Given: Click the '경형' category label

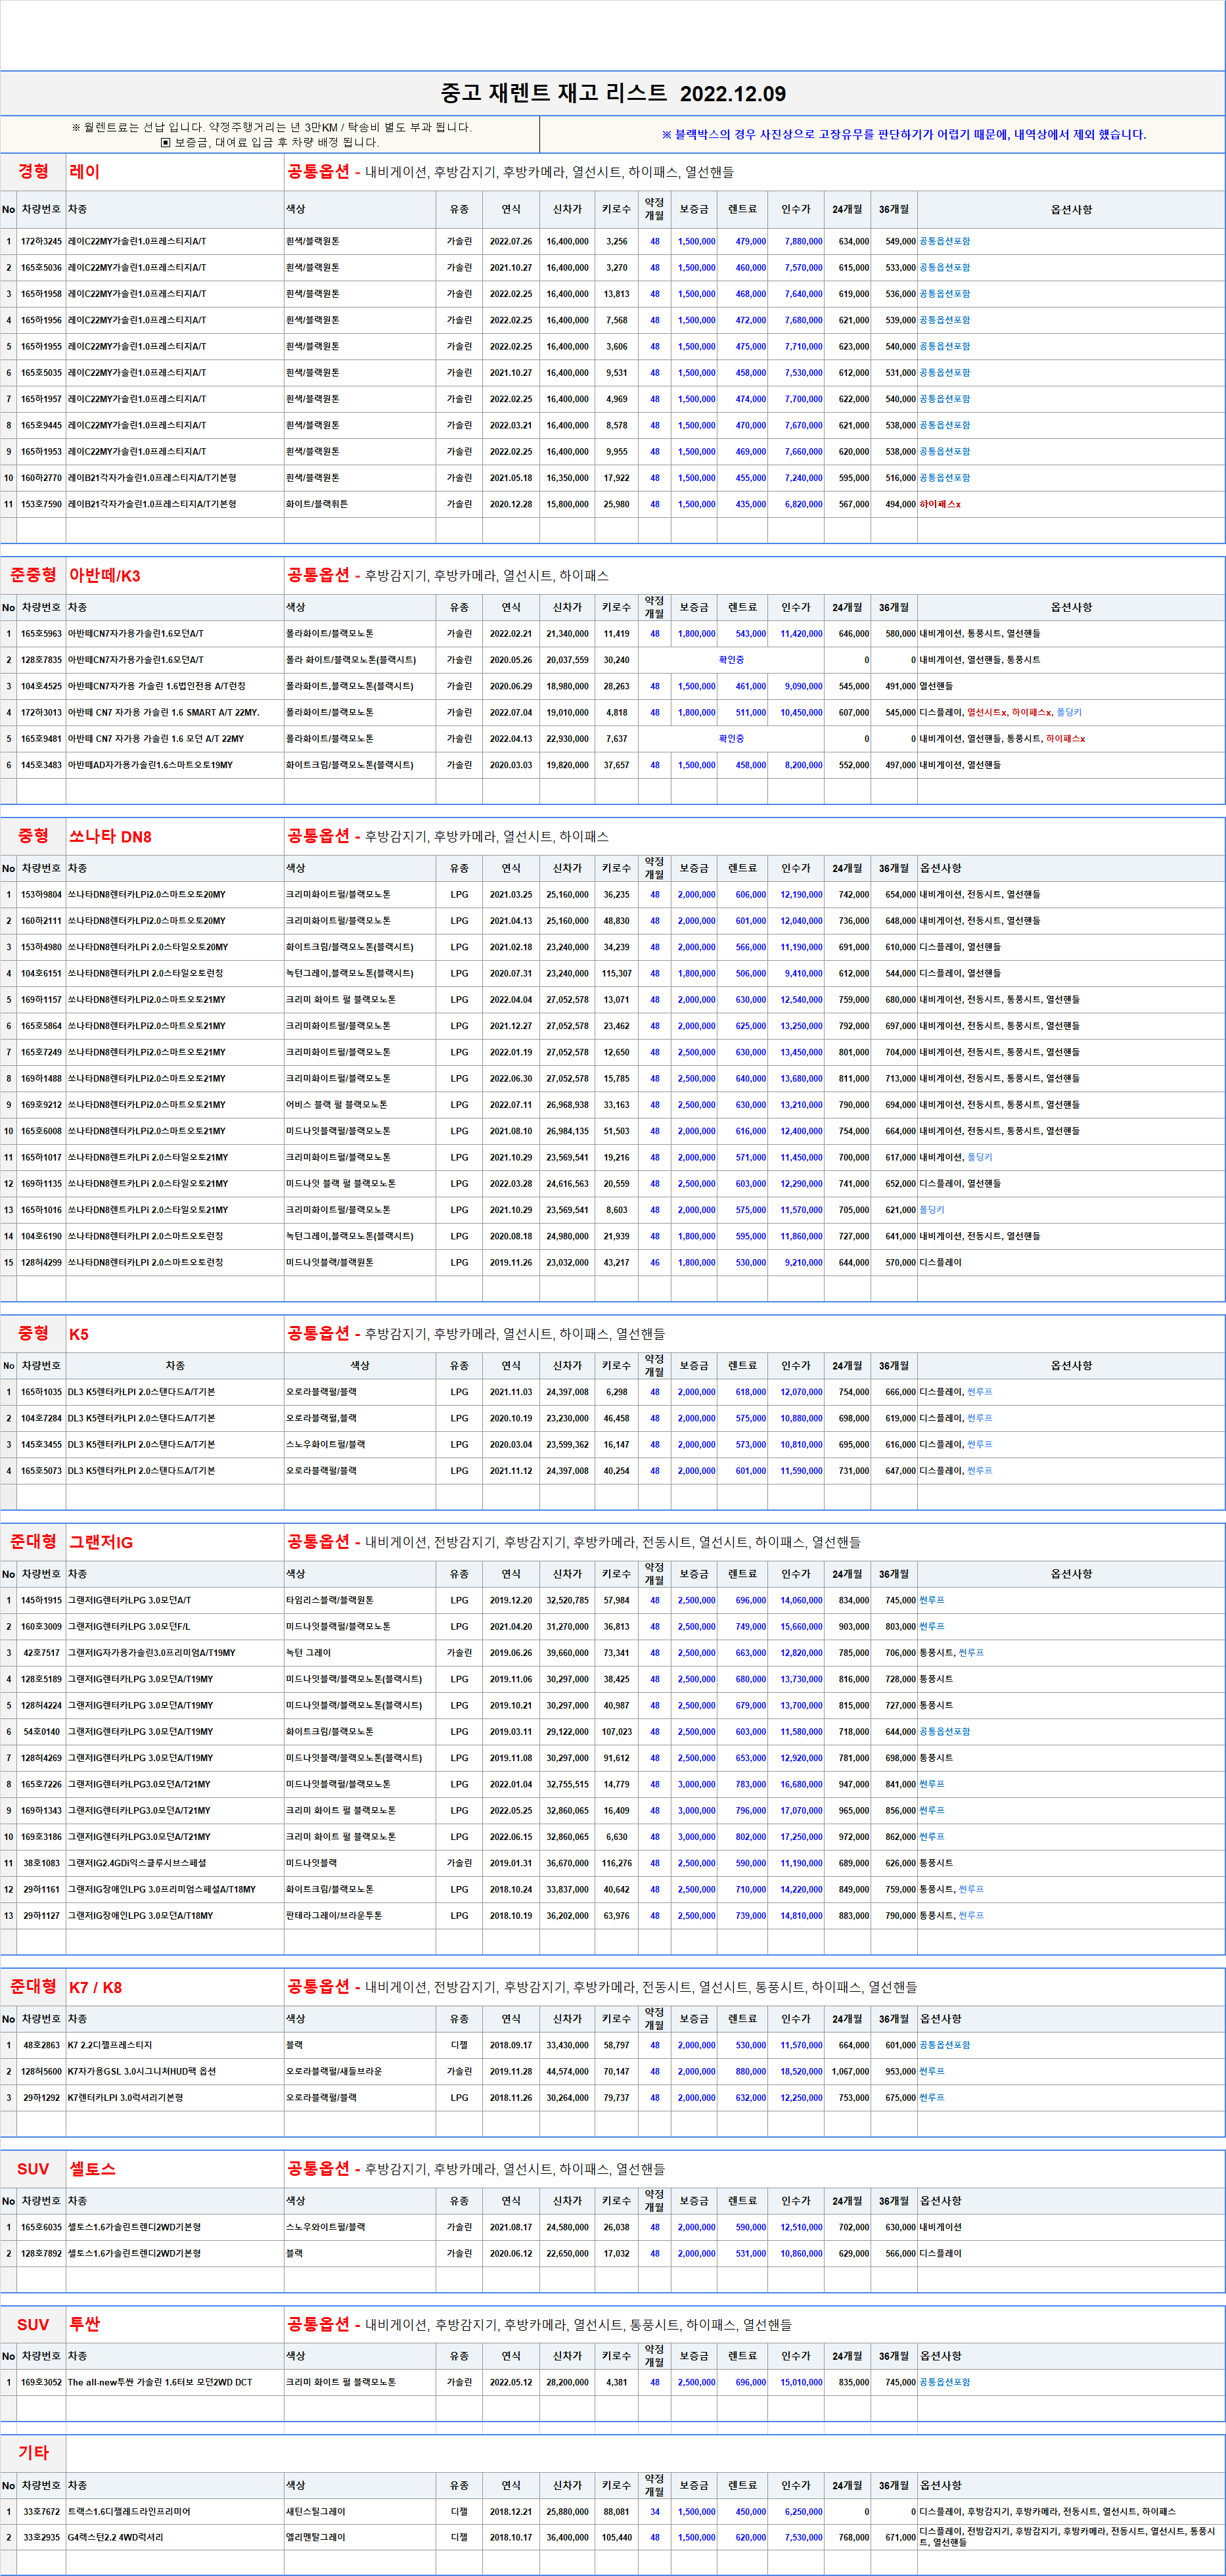Looking at the screenshot, I should click(33, 171).
